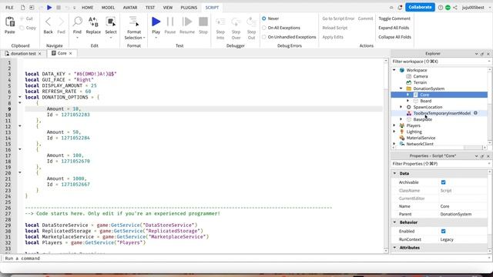Click Expand All Folds action
Image resolution: width=493 pixels, height=277 pixels.
click(x=394, y=28)
